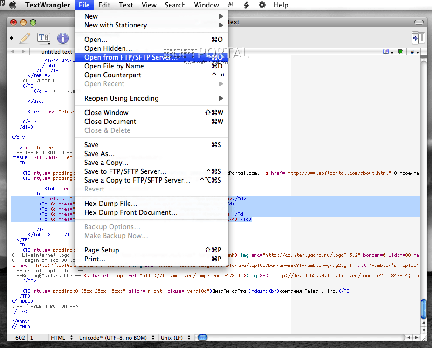Screen dimensions: 432x348
Task: Open the Search menu
Action: [175, 5]
